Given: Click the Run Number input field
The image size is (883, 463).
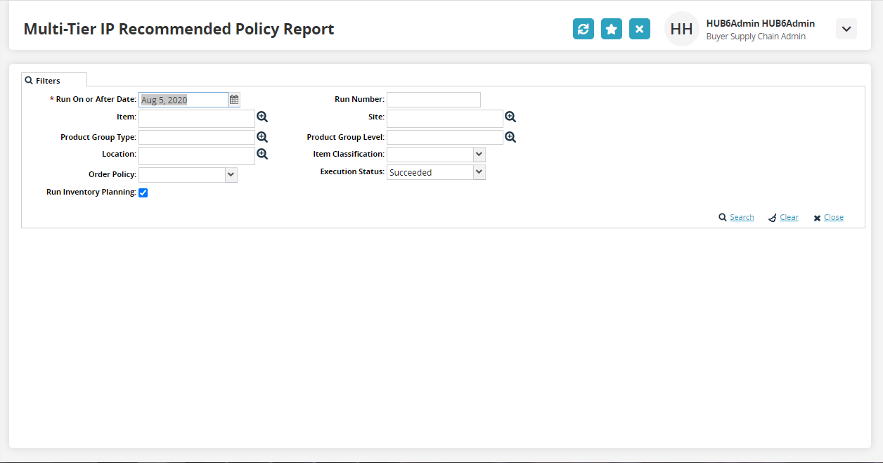Looking at the screenshot, I should coord(433,100).
